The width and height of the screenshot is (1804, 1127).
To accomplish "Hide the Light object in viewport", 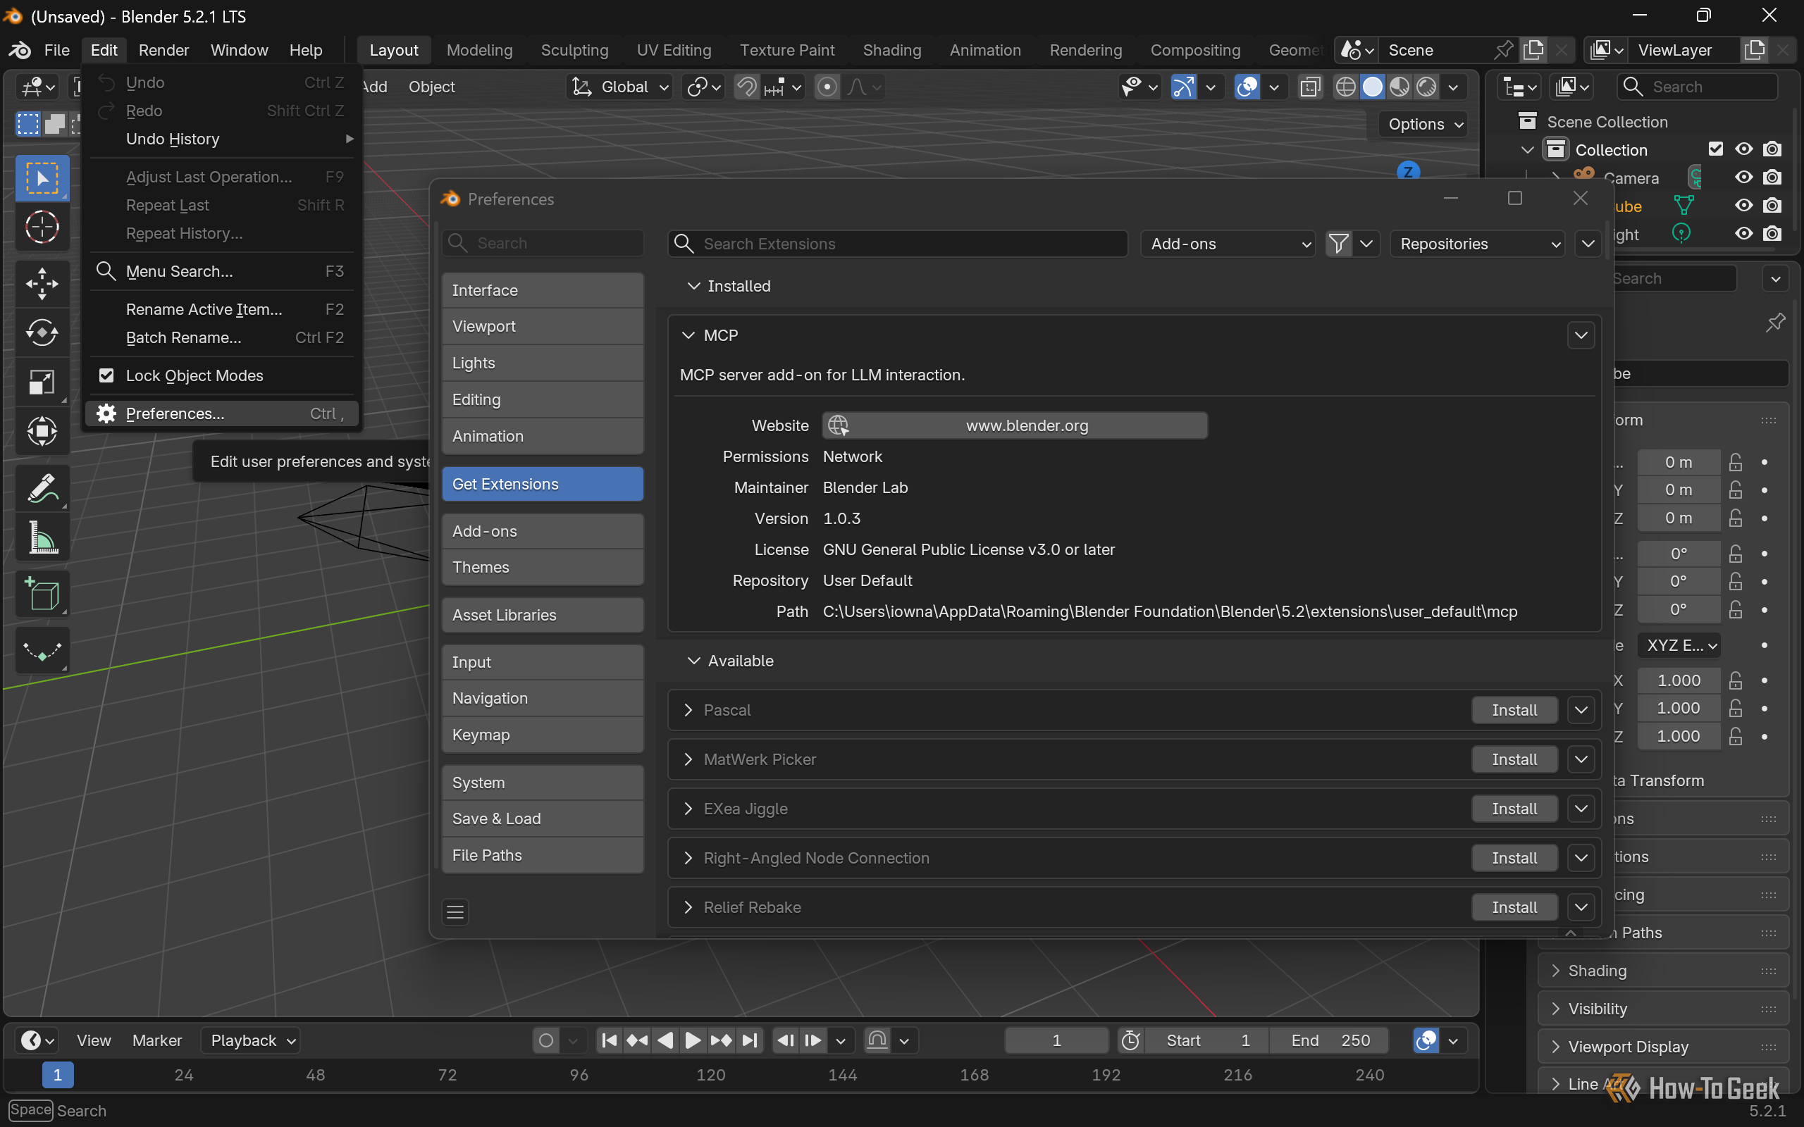I will click(1743, 234).
